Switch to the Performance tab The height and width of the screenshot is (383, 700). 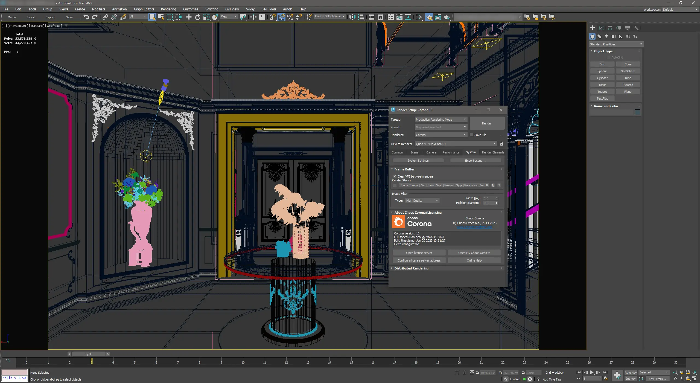[451, 152]
